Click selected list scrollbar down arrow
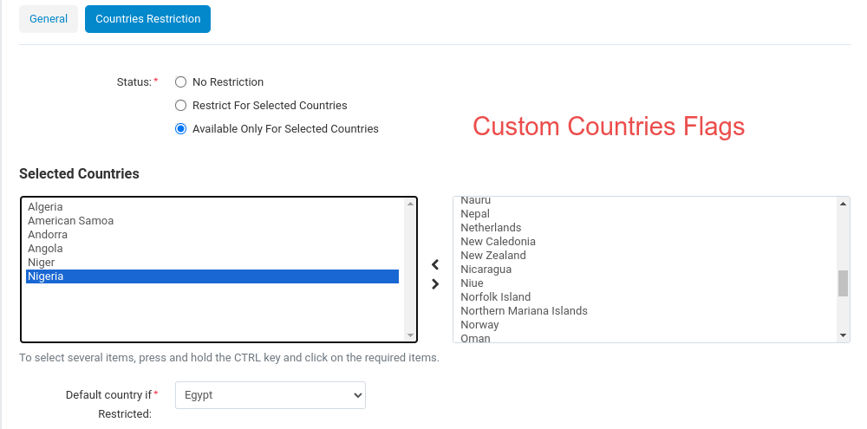Screen dimensions: 867x429 [x=410, y=335]
